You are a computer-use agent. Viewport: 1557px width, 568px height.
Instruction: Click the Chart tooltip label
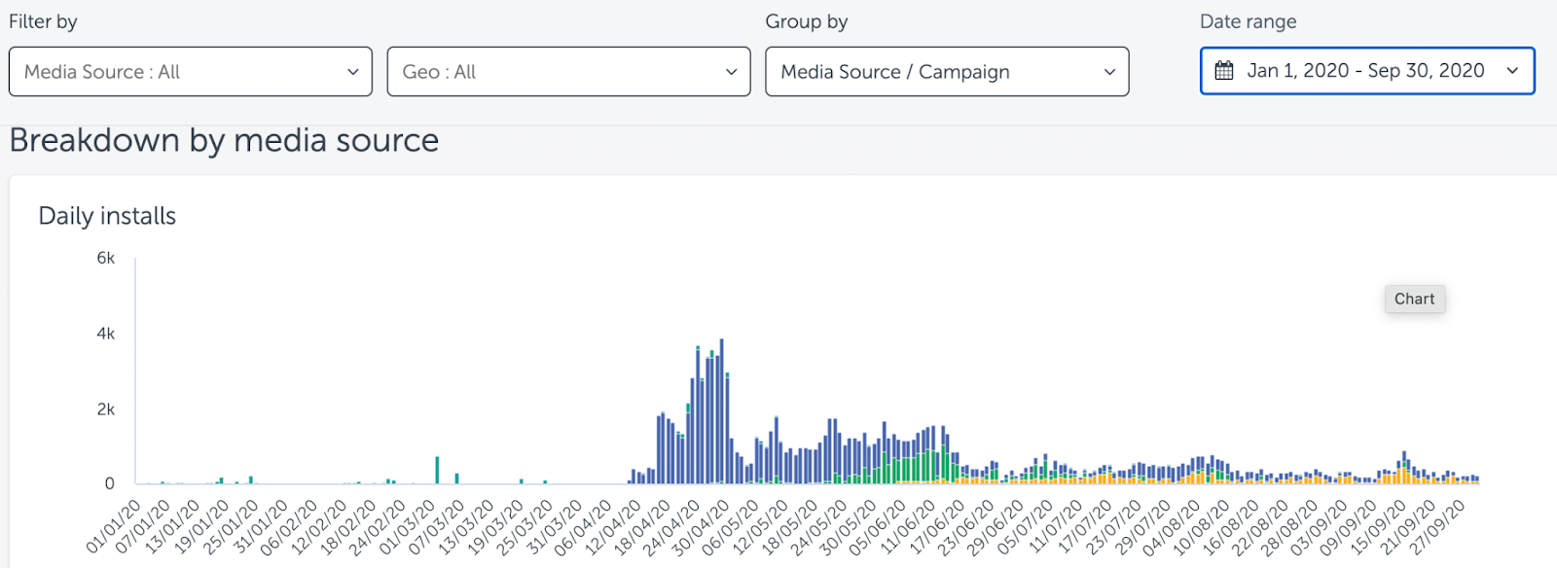coord(1414,300)
